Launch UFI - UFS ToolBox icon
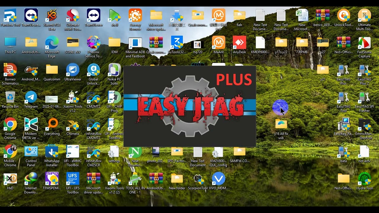Screen dimensions: 379x213 point(73,183)
